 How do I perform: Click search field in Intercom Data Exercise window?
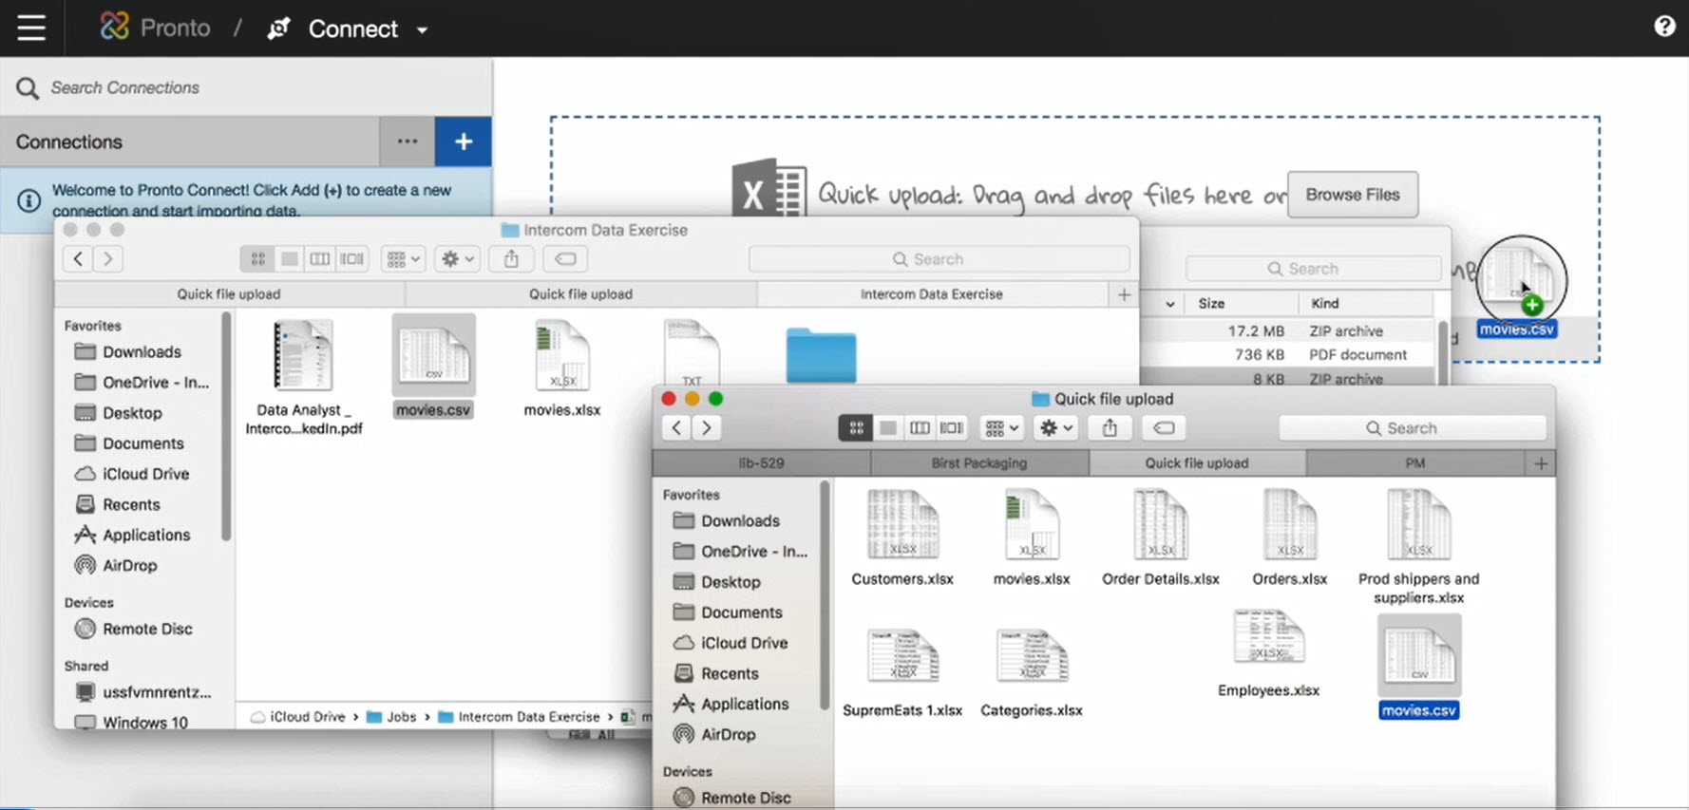pos(939,259)
